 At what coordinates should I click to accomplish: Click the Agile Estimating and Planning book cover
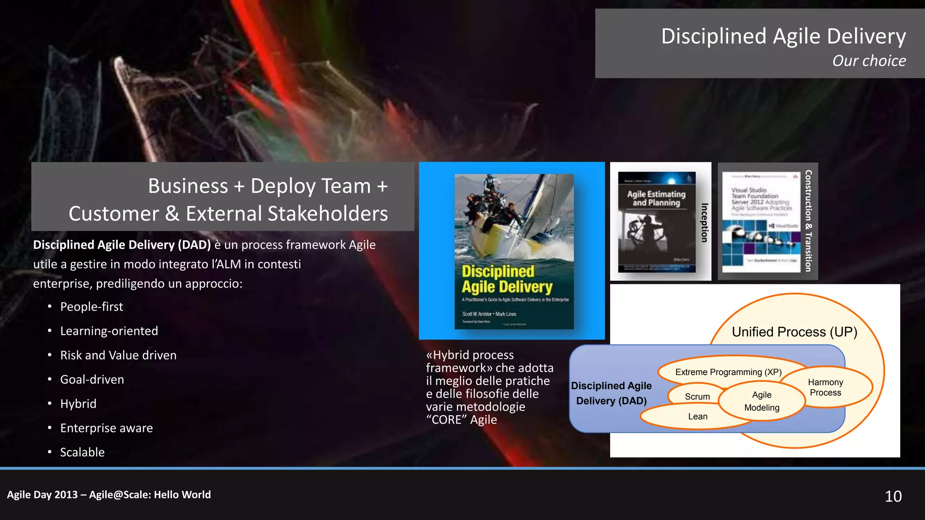tap(656, 222)
